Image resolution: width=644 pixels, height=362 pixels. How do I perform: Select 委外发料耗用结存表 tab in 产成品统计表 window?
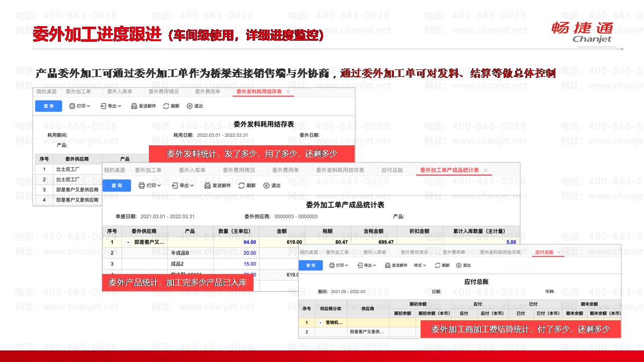[340, 170]
